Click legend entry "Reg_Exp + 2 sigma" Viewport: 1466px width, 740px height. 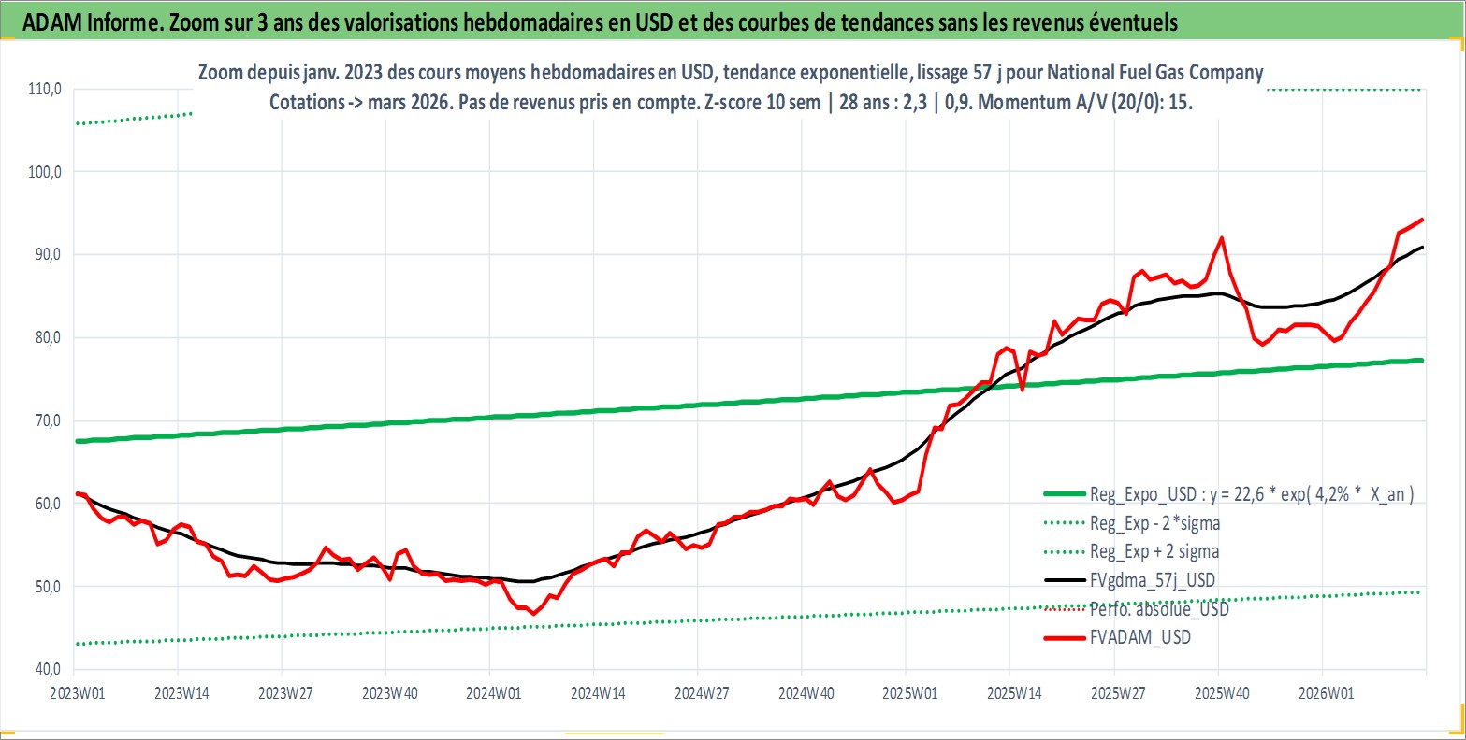click(x=1131, y=551)
